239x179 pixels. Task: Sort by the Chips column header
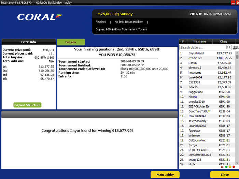(x=224, y=41)
